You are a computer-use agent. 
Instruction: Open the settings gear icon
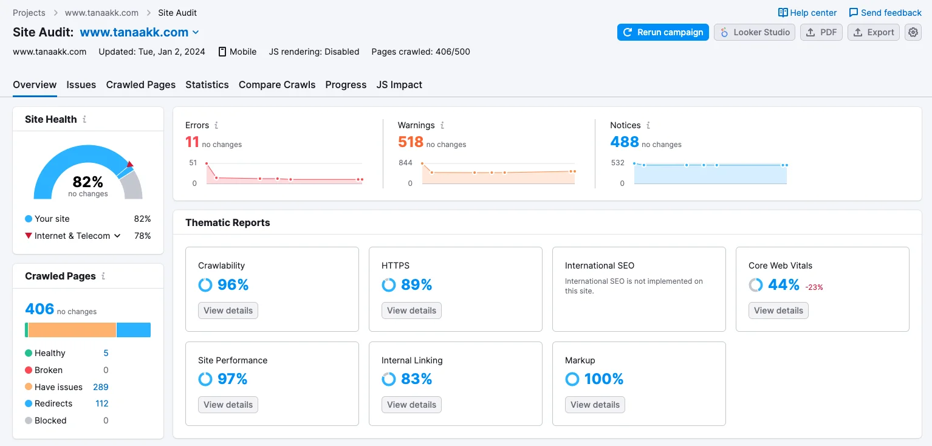(913, 32)
